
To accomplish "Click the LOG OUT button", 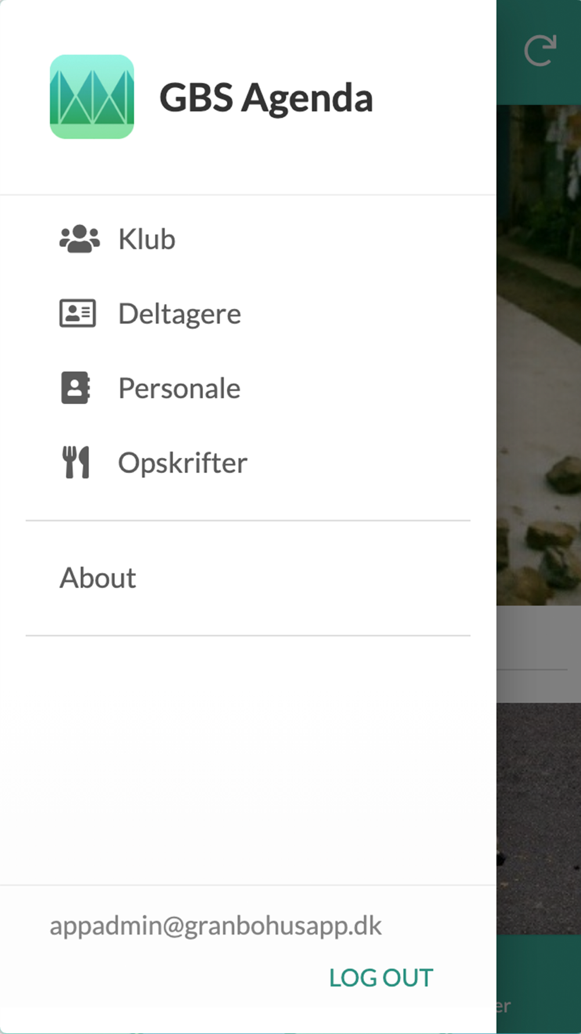I will tap(381, 978).
